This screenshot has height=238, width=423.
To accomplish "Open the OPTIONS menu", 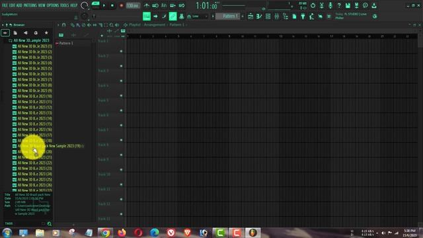I will tap(53, 5).
